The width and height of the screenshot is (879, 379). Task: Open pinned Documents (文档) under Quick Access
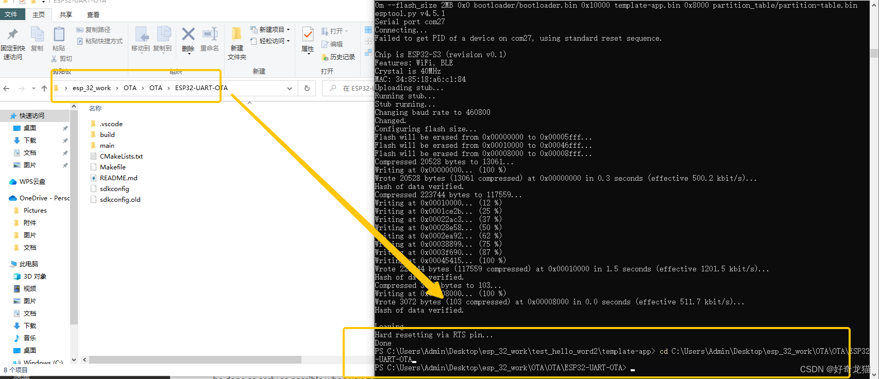point(30,153)
